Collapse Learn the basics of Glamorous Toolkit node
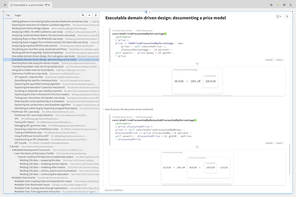 tap(13, 153)
